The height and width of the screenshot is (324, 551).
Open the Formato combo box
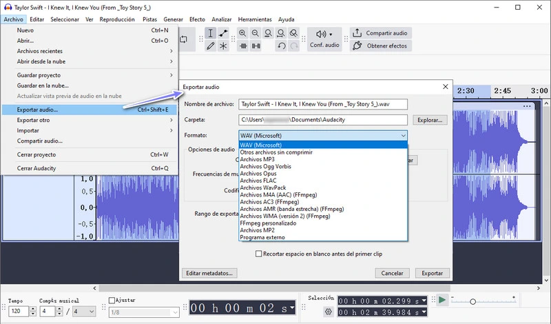tap(323, 135)
